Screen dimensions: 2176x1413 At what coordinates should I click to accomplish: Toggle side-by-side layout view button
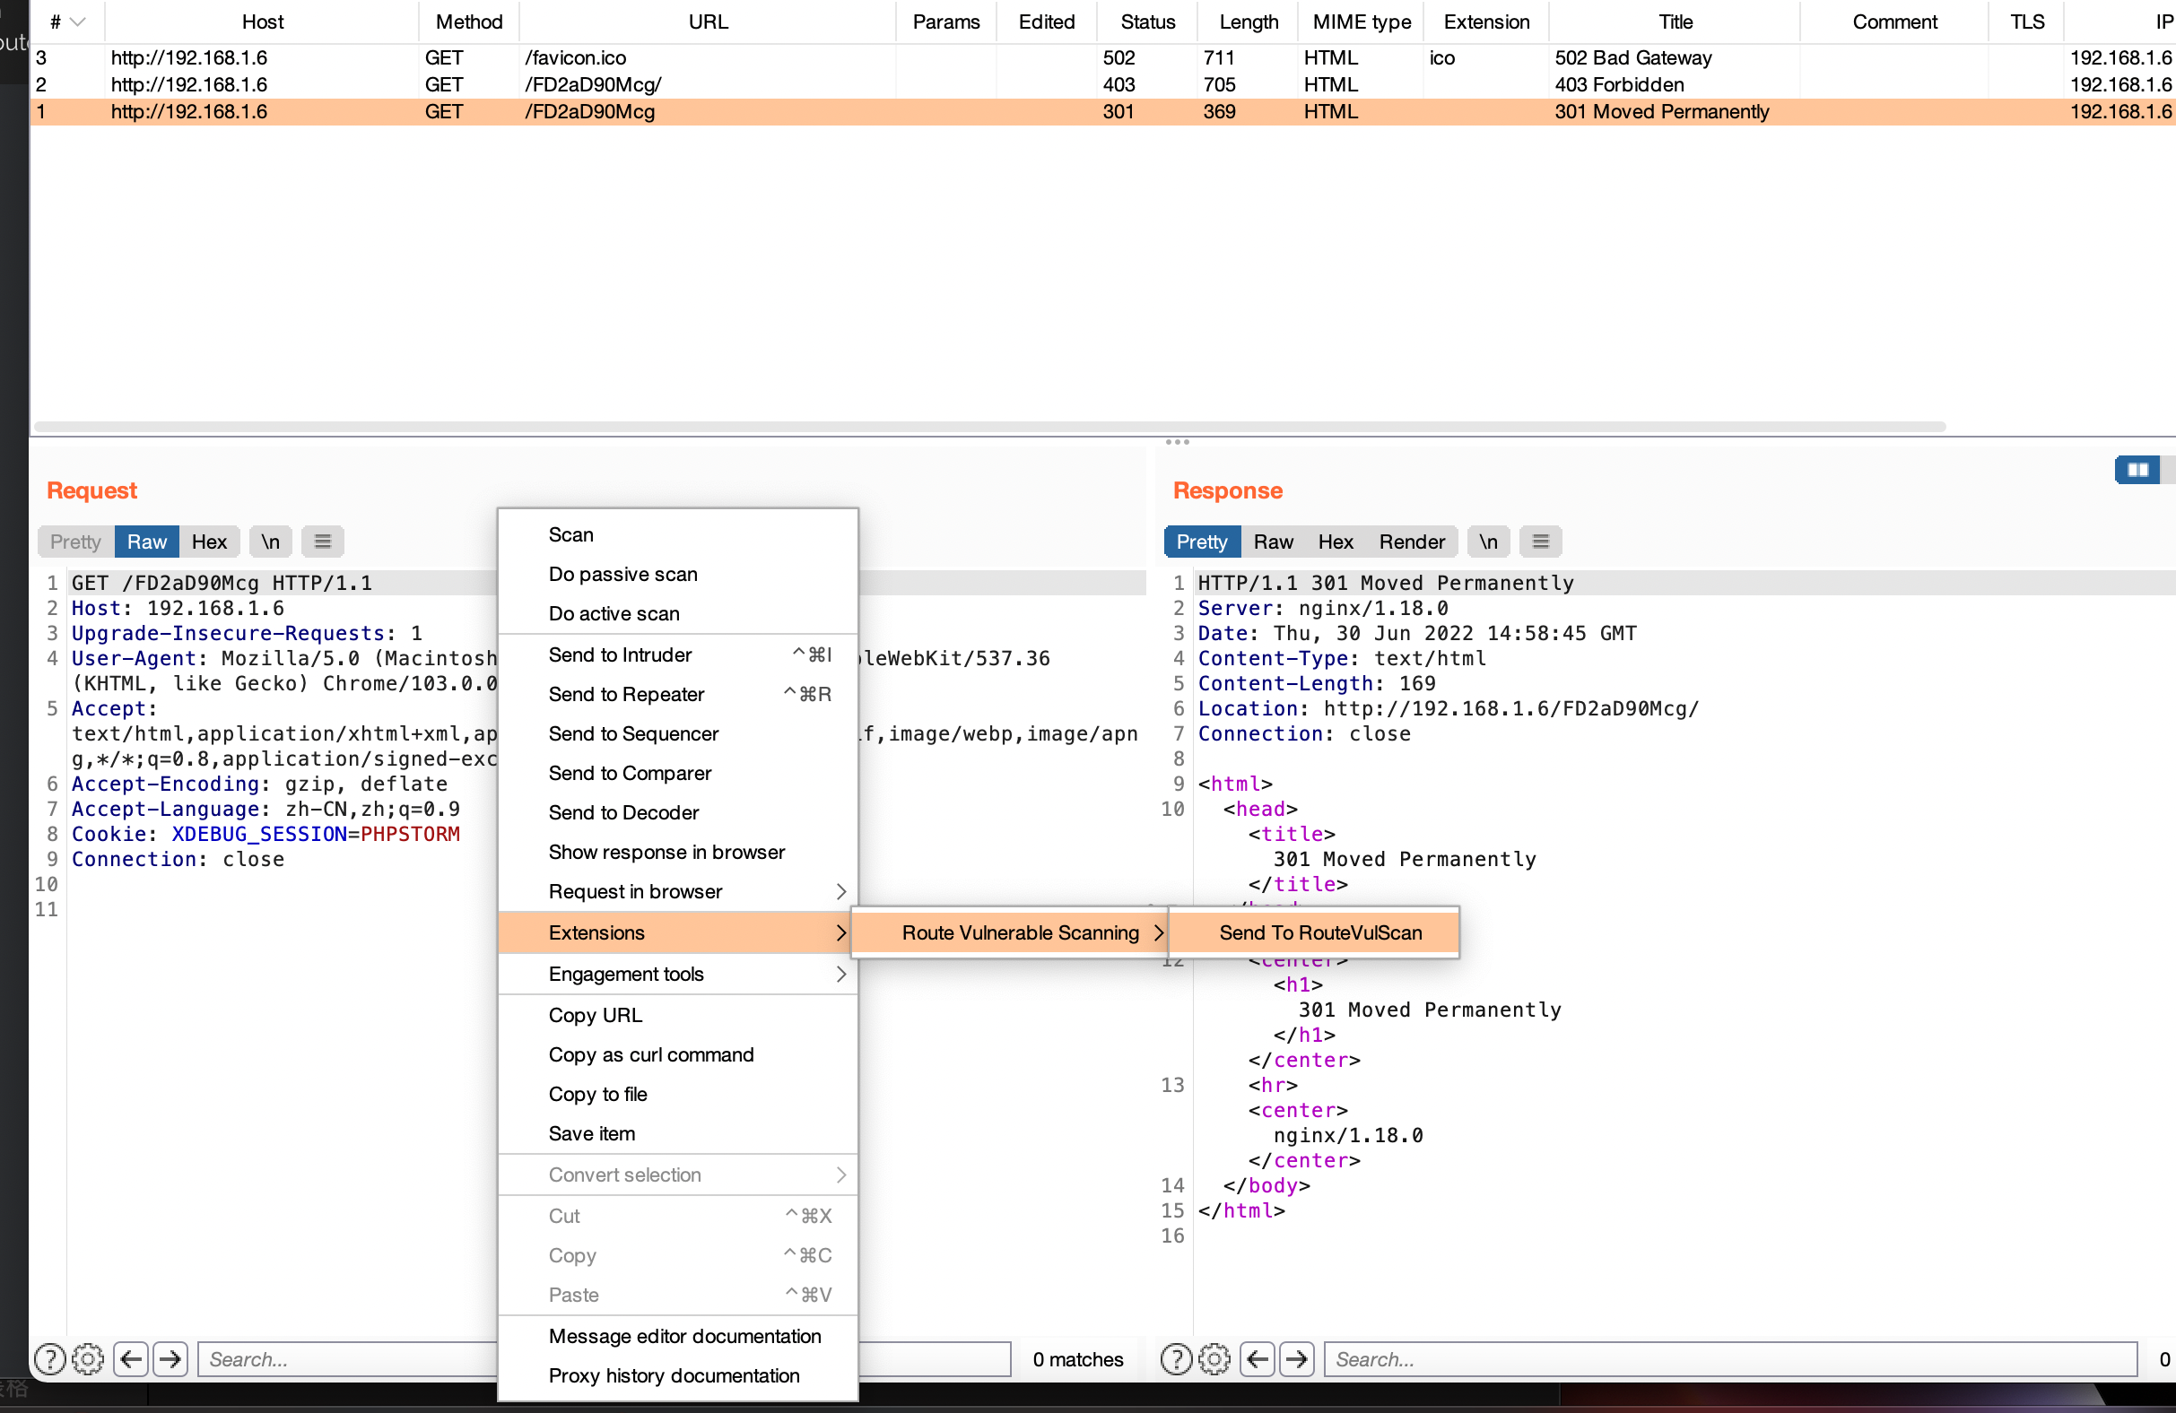point(2137,470)
